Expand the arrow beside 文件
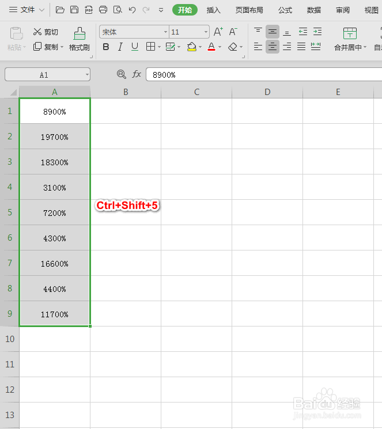Viewport: 382px width, 429px height. click(x=41, y=10)
